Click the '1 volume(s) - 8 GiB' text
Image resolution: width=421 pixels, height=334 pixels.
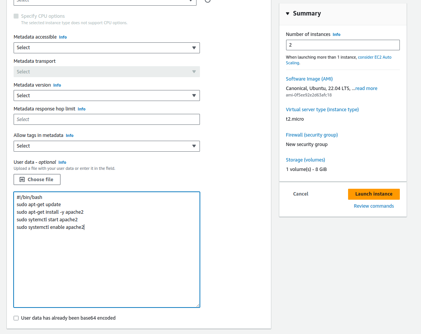(306, 169)
